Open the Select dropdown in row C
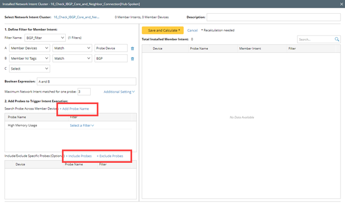The width and height of the screenshot is (345, 206). [x=29, y=69]
